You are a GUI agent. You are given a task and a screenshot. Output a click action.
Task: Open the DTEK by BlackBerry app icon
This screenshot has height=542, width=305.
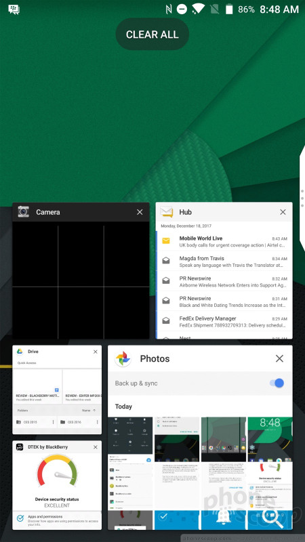pos(20,447)
